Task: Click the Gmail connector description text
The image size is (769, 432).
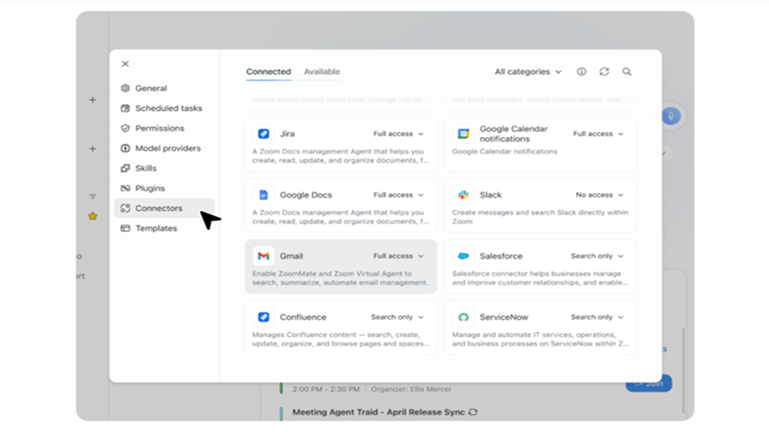Action: coord(340,278)
